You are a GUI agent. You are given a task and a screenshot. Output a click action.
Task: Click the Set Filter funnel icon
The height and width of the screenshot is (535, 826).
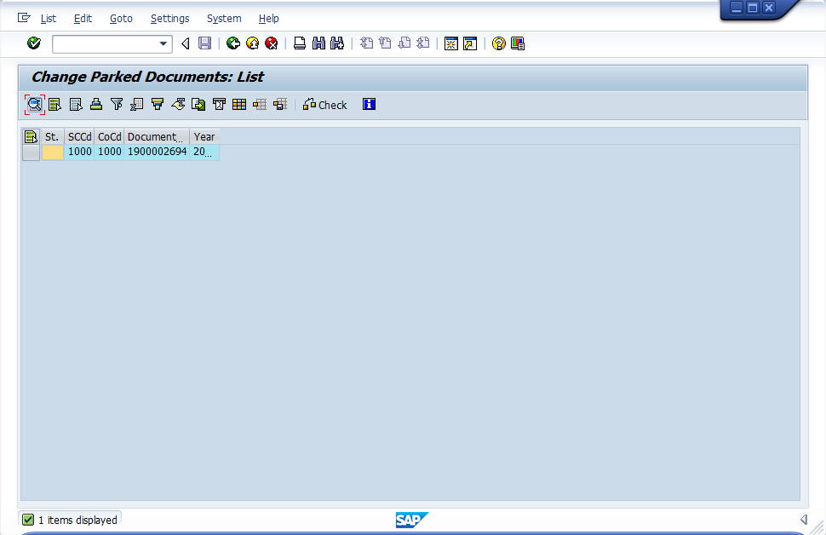point(117,105)
